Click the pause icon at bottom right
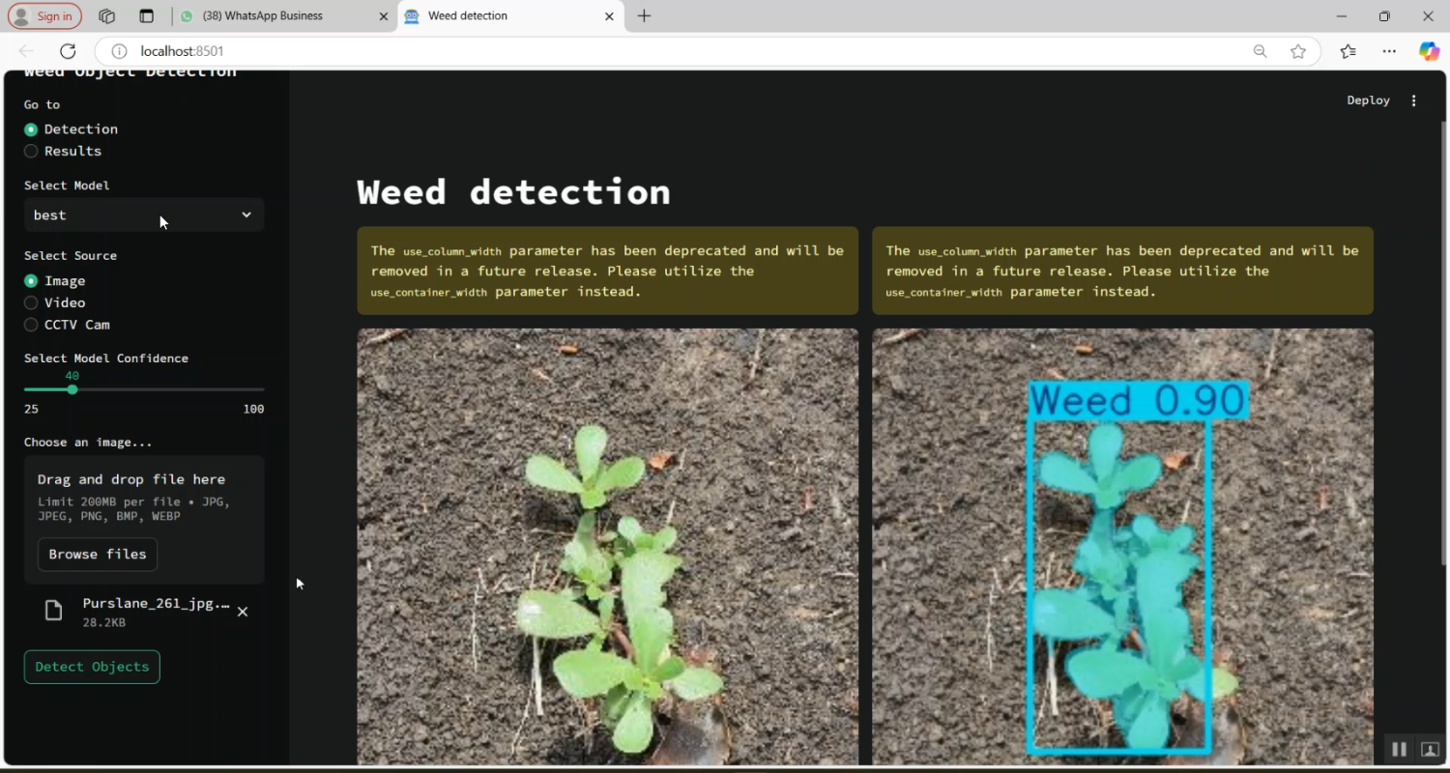The height and width of the screenshot is (773, 1450). (1399, 749)
